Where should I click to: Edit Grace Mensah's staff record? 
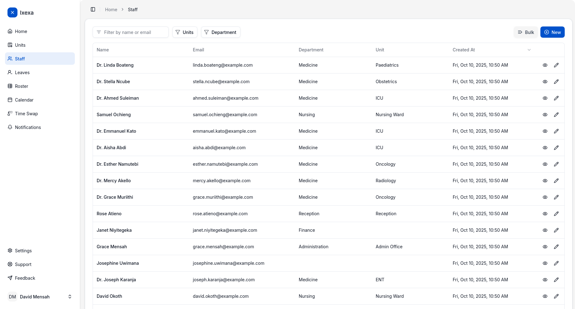(556, 247)
